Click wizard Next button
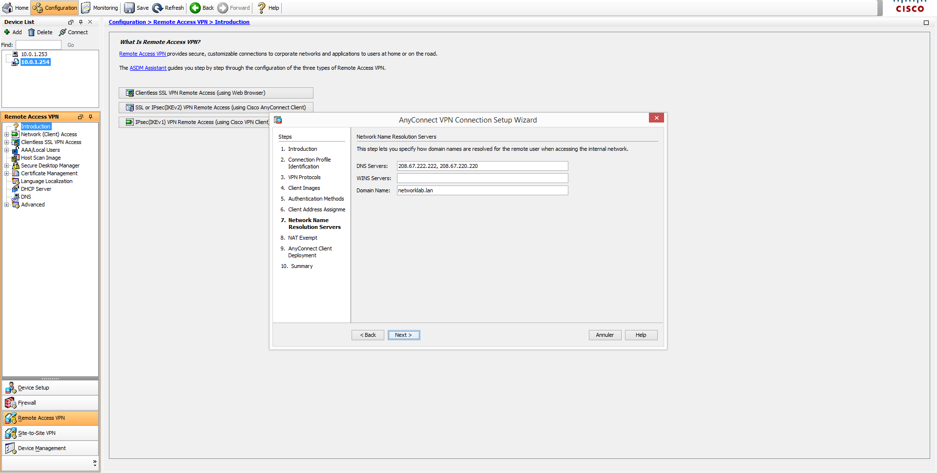The width and height of the screenshot is (937, 473). (404, 335)
